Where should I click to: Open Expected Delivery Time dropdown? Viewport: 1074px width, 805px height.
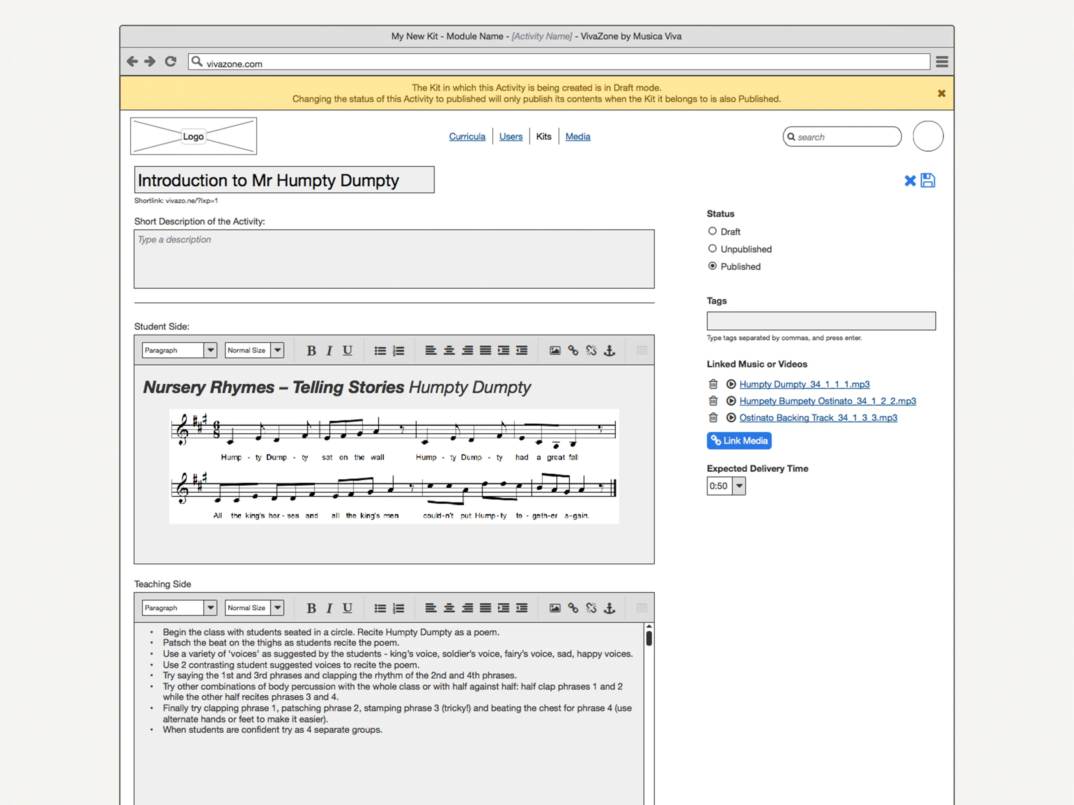click(x=739, y=485)
